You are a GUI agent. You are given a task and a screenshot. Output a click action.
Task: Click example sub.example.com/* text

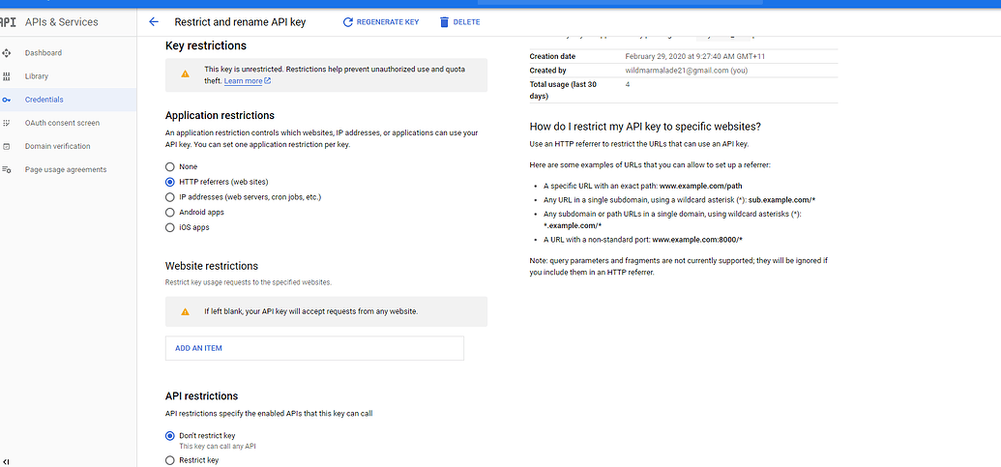782,200
